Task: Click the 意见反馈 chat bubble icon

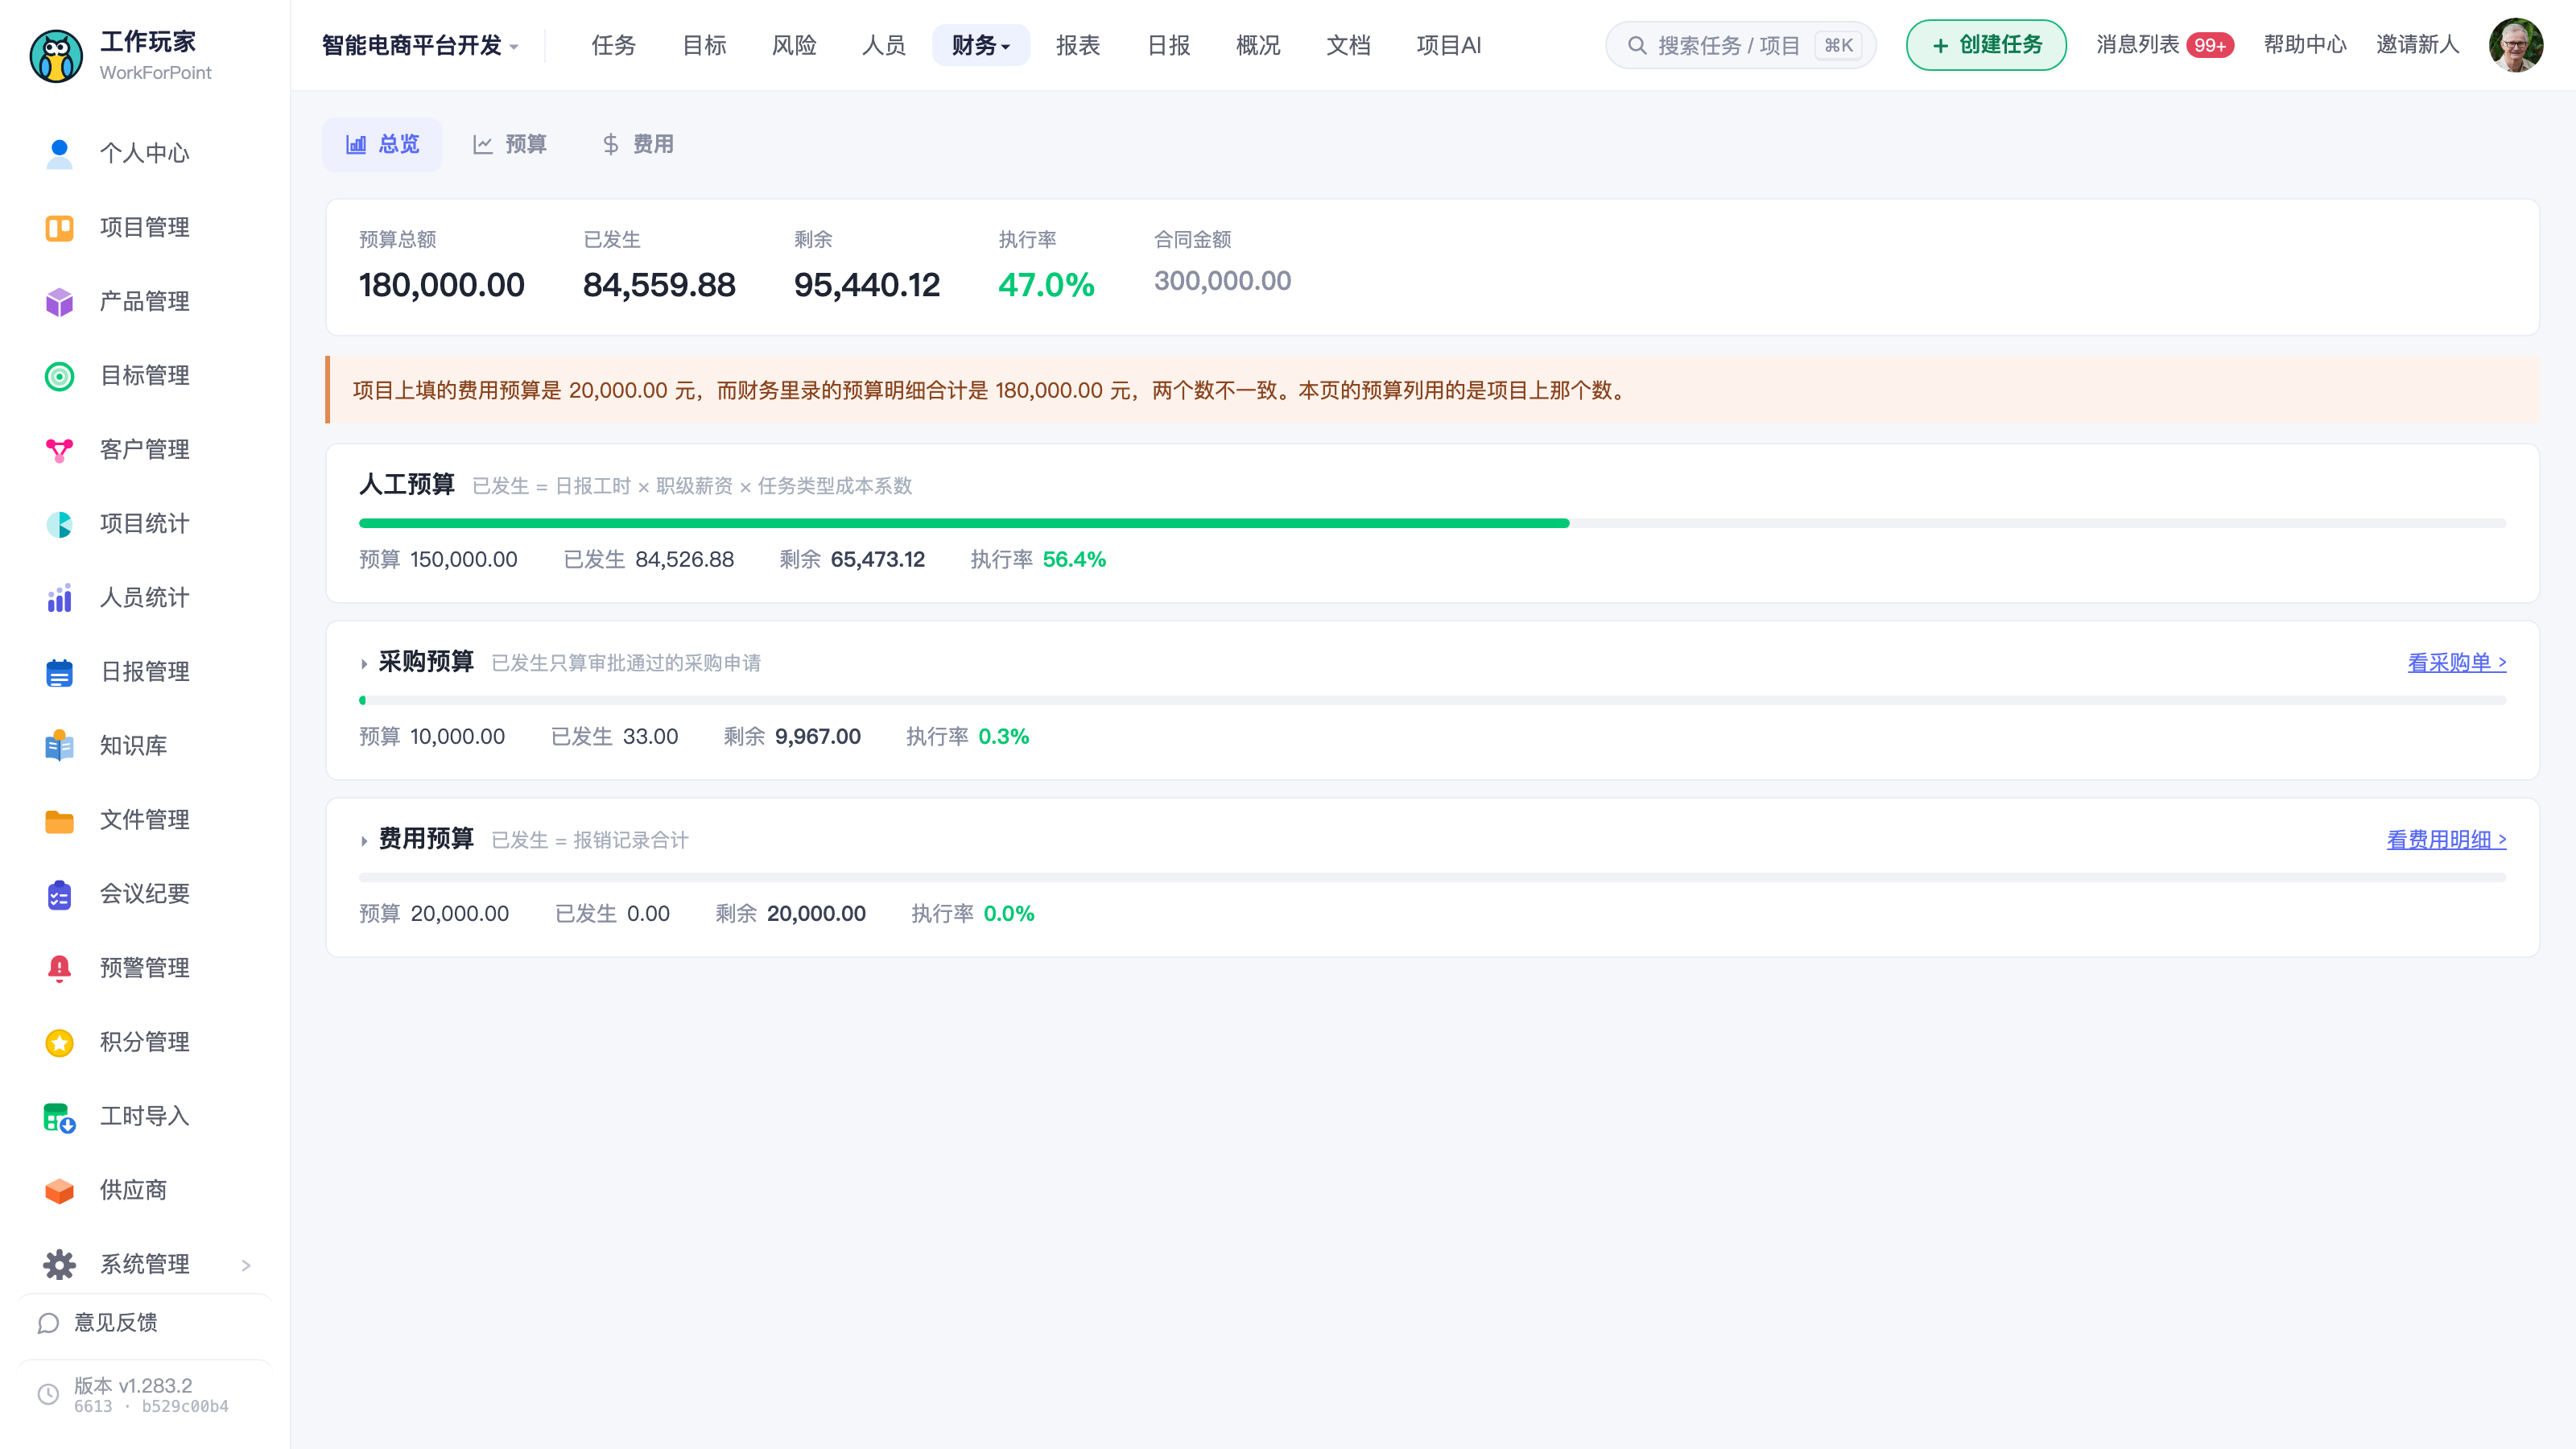Action: [x=48, y=1323]
